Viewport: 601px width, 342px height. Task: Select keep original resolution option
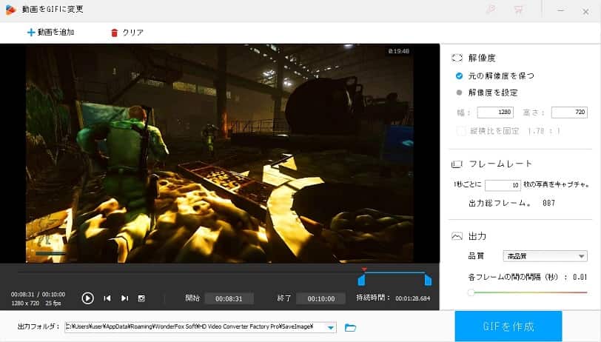[x=459, y=76]
